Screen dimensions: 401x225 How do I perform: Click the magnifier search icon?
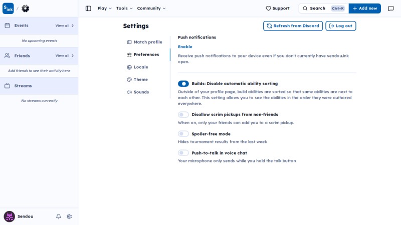(x=305, y=8)
